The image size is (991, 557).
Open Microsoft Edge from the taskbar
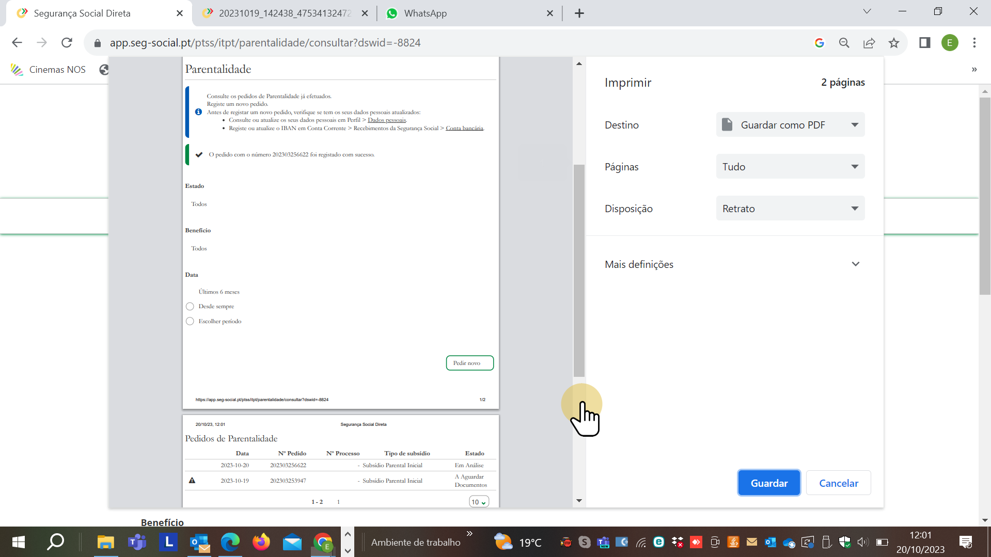[230, 542]
